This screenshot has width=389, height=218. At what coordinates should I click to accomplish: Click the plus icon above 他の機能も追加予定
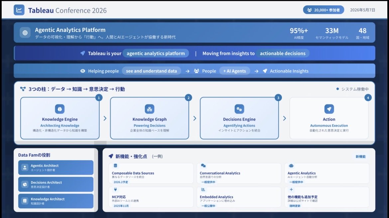(291, 189)
